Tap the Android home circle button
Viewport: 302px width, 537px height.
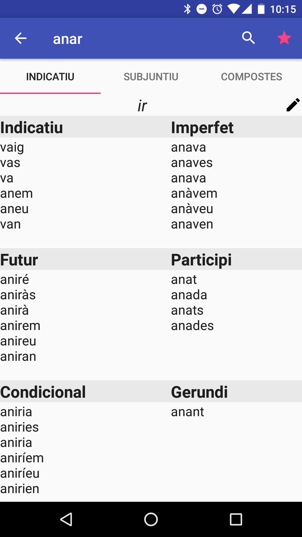point(151,519)
